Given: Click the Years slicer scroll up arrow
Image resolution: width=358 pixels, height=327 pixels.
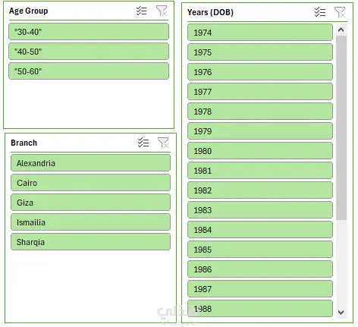Looking at the screenshot, I should (341, 30).
